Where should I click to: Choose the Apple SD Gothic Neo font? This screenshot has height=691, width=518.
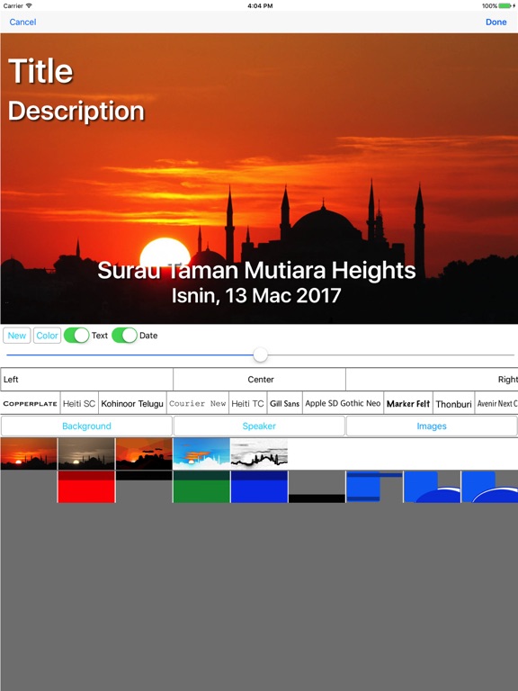coord(344,403)
